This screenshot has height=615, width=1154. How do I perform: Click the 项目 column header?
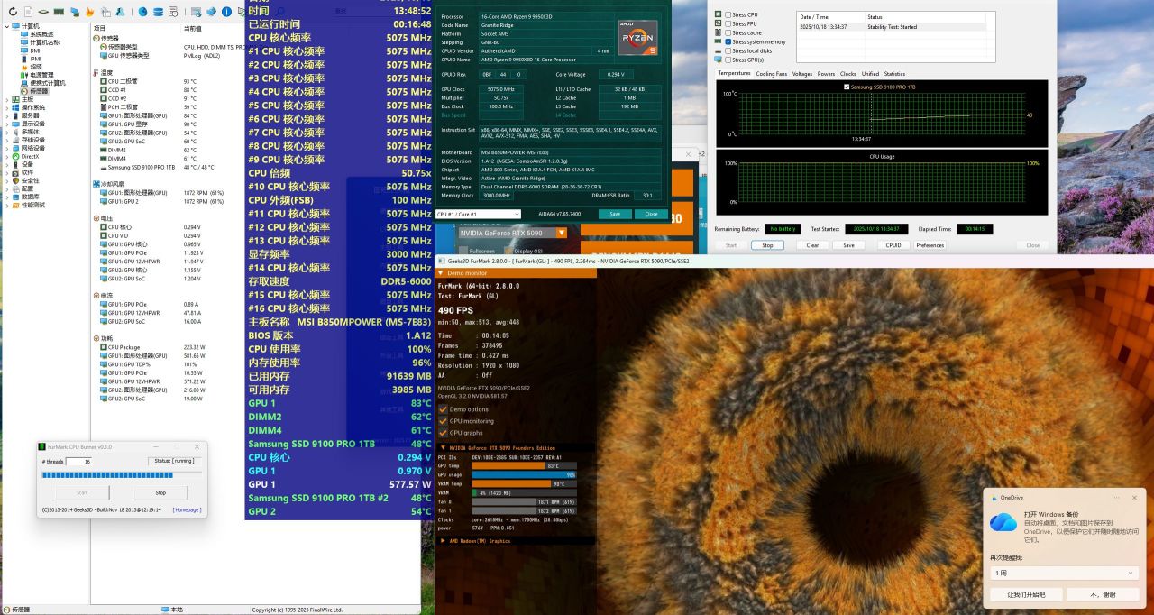point(100,29)
